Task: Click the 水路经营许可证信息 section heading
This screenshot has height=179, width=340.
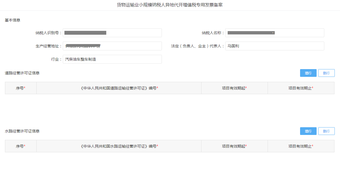Action: point(22,131)
